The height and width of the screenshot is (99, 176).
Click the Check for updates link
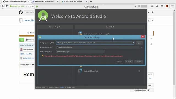click(62, 87)
